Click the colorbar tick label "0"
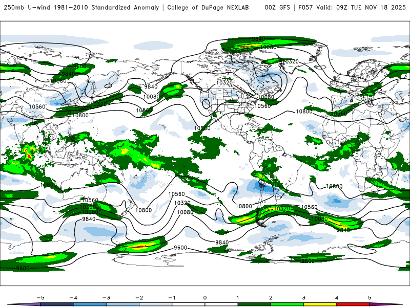 (x=204, y=298)
